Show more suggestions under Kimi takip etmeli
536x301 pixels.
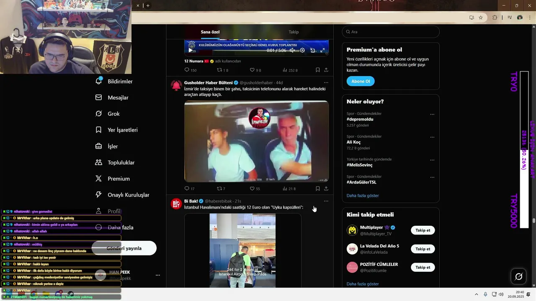tap(363, 284)
